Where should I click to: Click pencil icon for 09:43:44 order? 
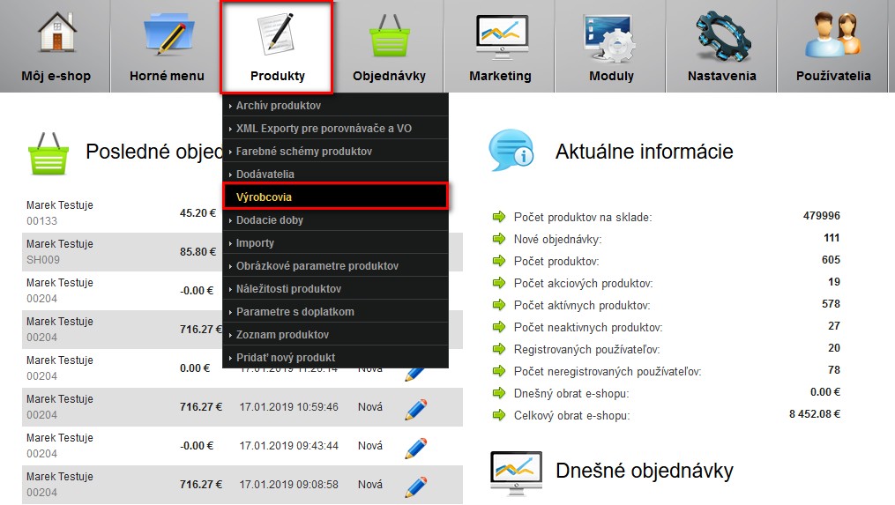415,448
